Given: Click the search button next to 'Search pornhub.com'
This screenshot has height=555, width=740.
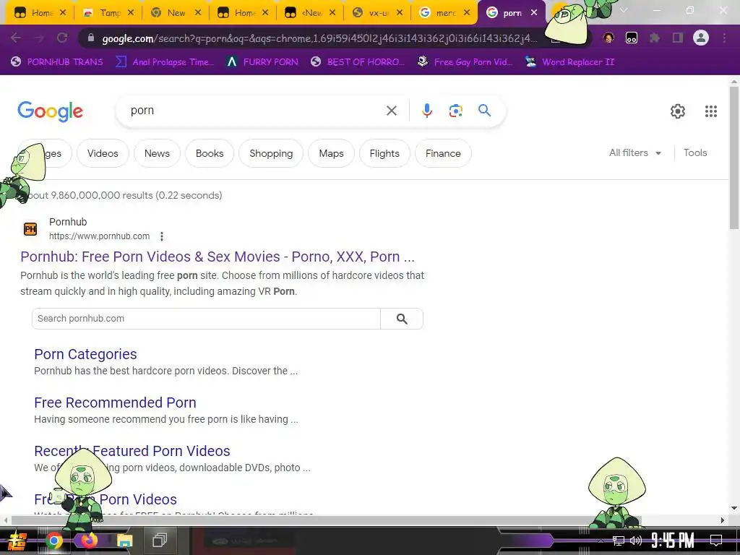Looking at the screenshot, I should point(402,319).
